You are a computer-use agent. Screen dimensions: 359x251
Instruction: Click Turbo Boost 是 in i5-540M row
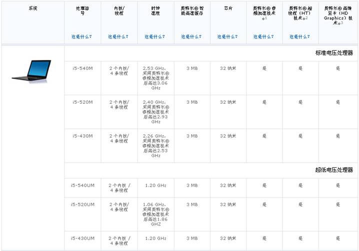(264, 68)
